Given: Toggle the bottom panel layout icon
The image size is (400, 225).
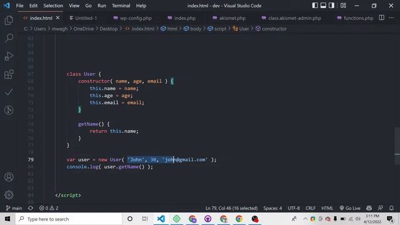Looking at the screenshot, I should [x=323, y=6].
